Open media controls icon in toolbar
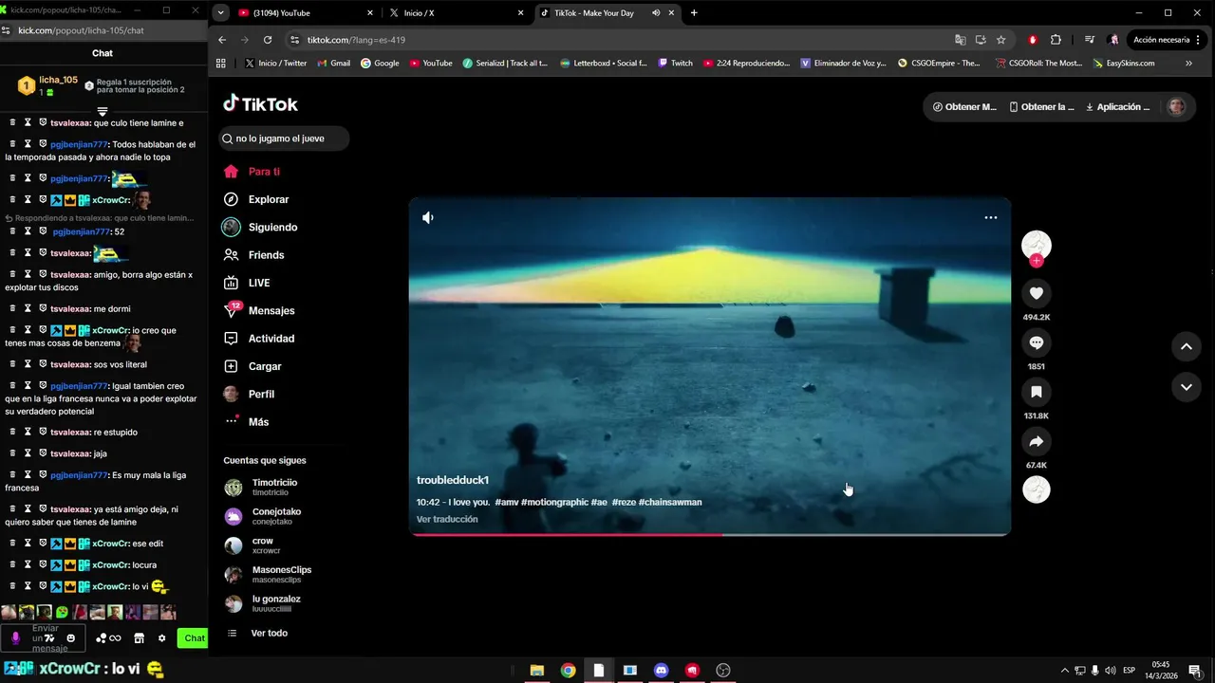 pos(1089,40)
